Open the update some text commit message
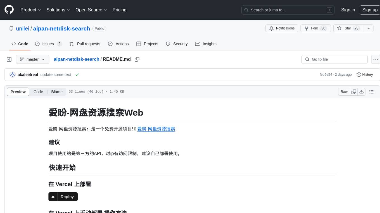Image resolution: width=380 pixels, height=213 pixels. point(56,75)
